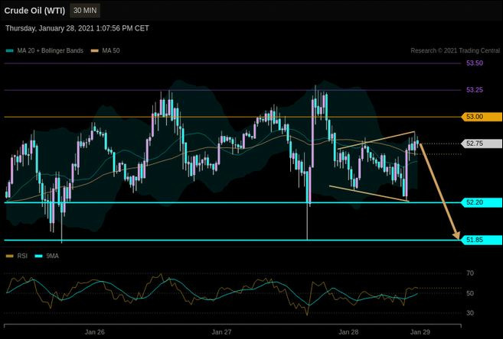
Task: Click the 53.00 pivot price tag
Action: (x=482, y=117)
